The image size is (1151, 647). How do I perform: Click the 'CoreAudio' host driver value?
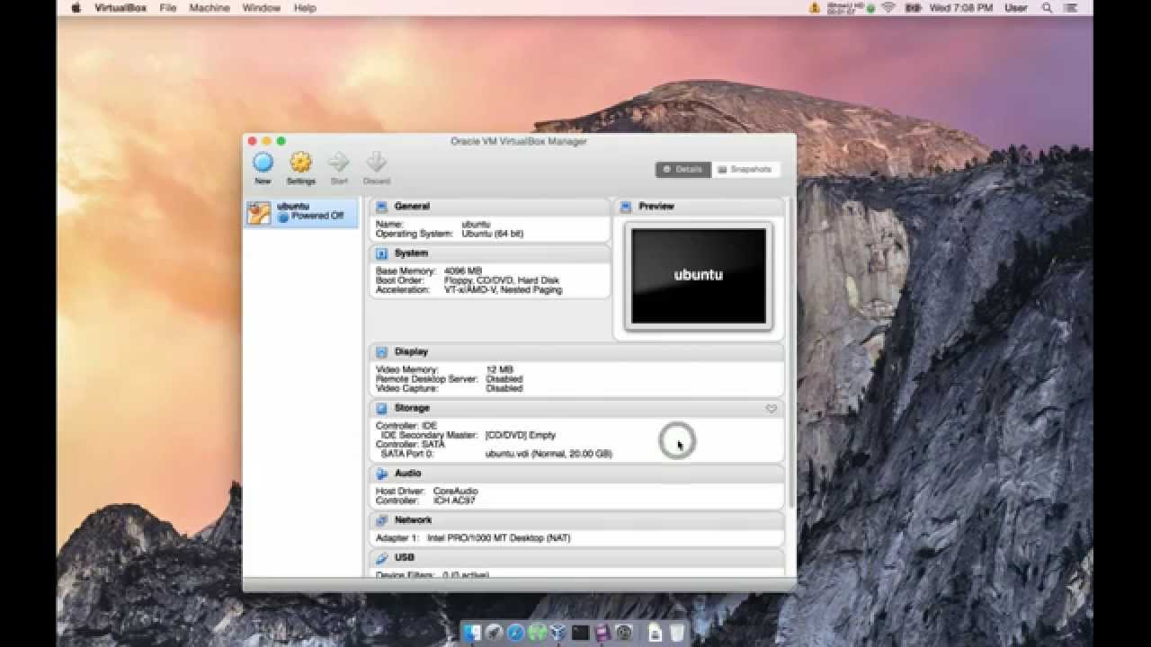[x=456, y=492]
